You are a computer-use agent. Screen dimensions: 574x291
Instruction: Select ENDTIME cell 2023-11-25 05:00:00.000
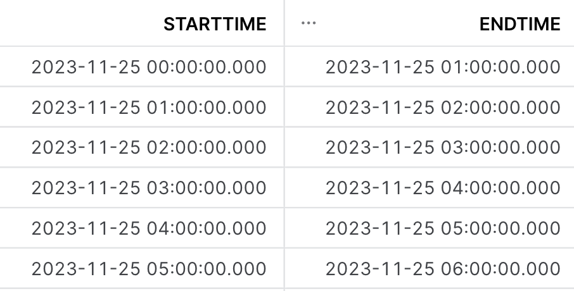(430, 228)
